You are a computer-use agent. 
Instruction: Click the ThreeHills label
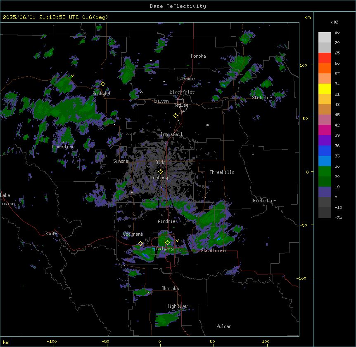(x=222, y=172)
